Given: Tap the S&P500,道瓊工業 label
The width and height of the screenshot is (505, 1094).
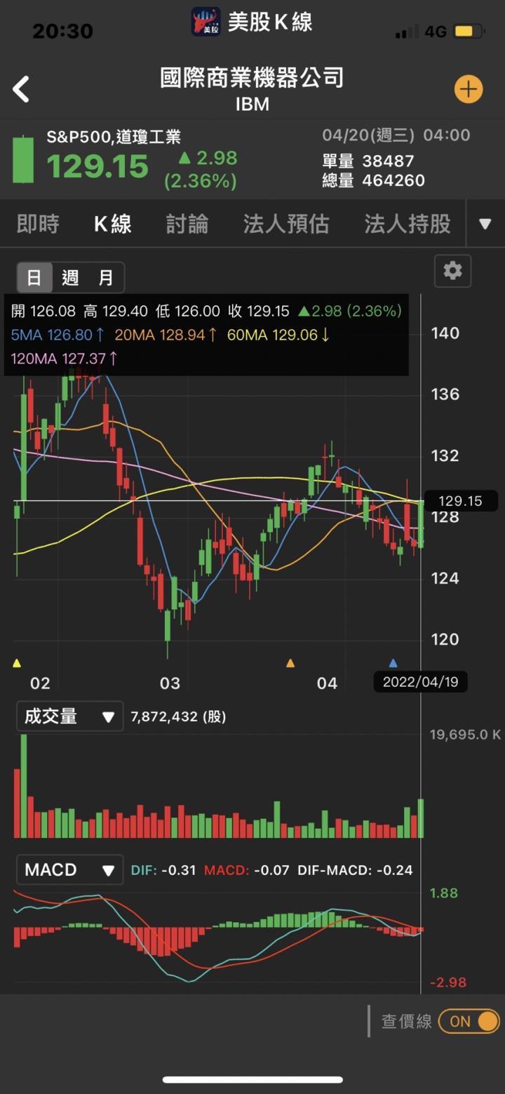Looking at the screenshot, I should click(114, 138).
